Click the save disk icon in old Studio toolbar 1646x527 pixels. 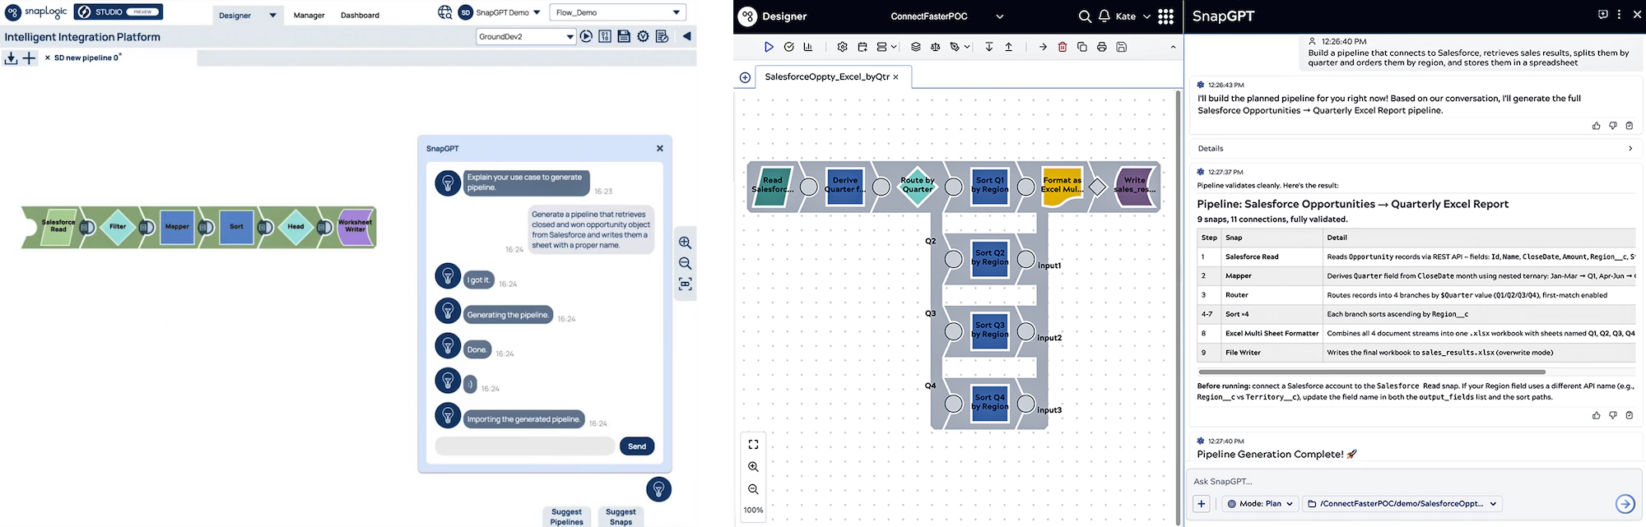click(x=624, y=36)
